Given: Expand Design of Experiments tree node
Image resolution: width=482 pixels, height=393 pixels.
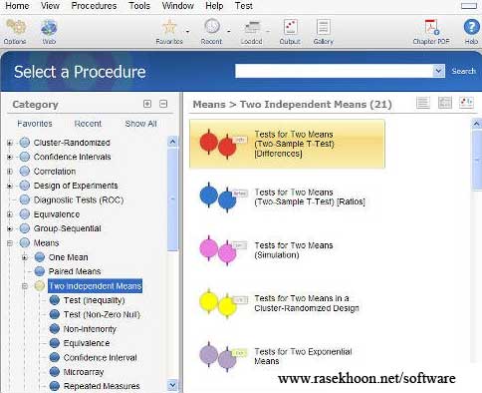Looking at the screenshot, I should coord(10,186).
